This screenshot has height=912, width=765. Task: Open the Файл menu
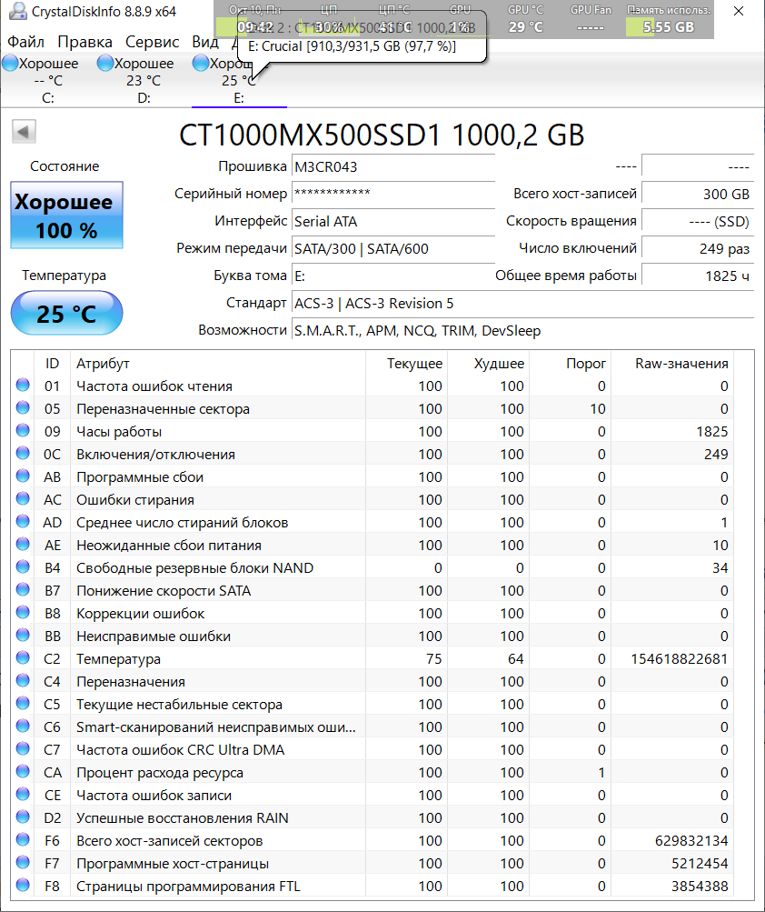25,42
